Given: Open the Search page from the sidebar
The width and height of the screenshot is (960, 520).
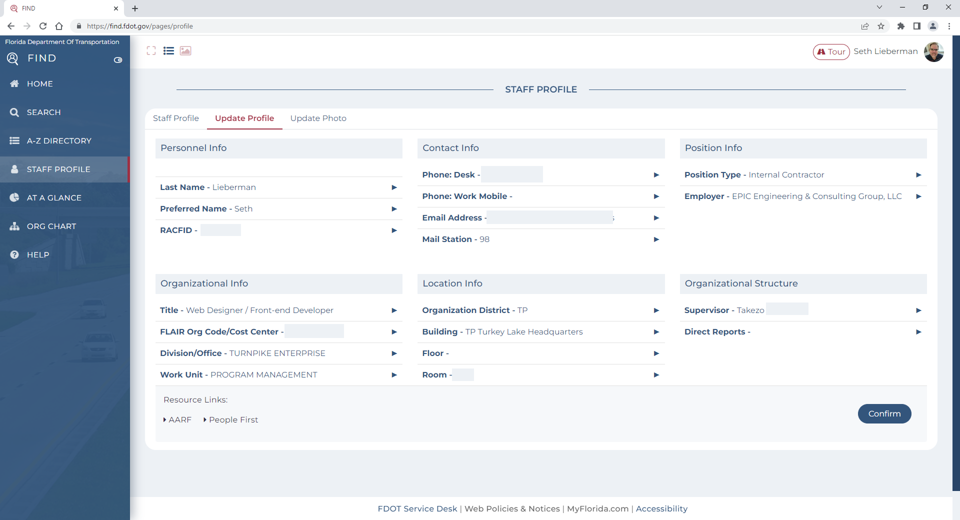Looking at the screenshot, I should (43, 112).
